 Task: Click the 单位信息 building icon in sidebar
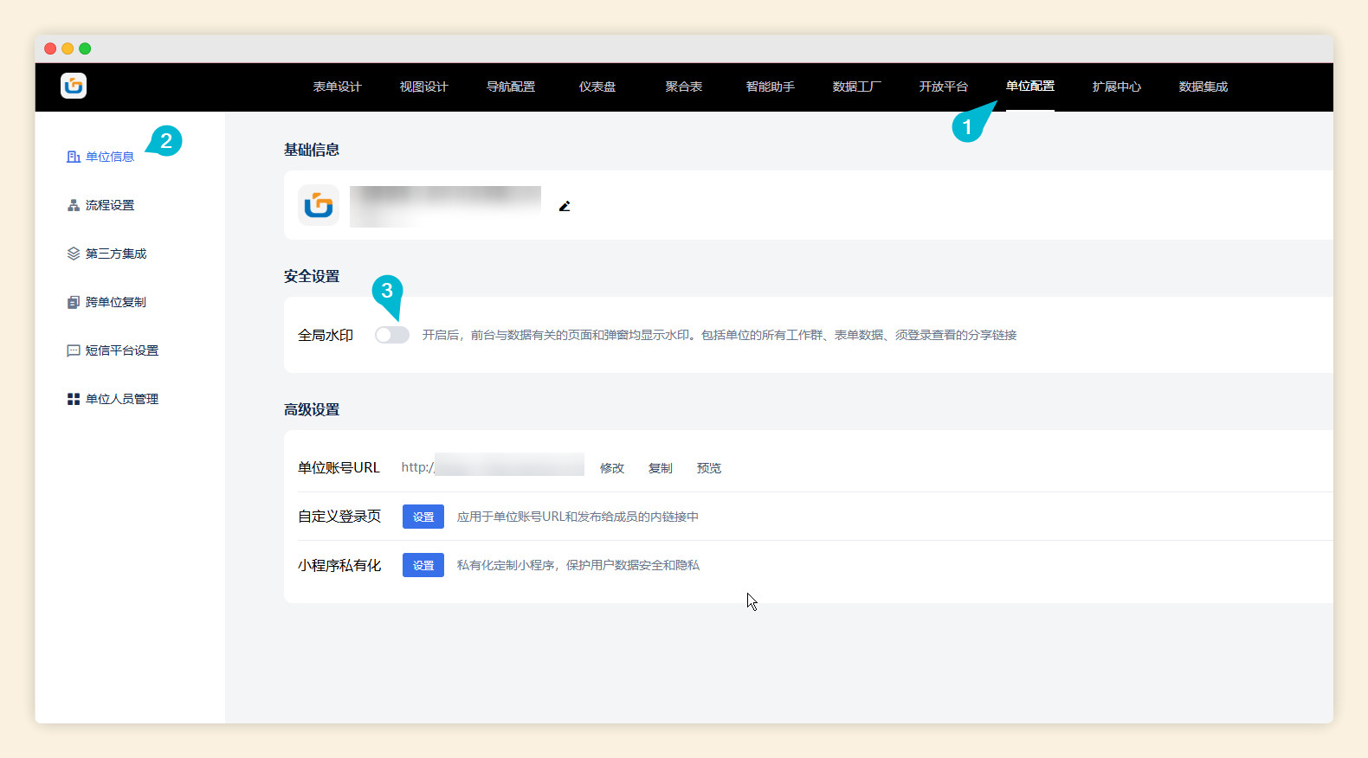click(x=74, y=157)
